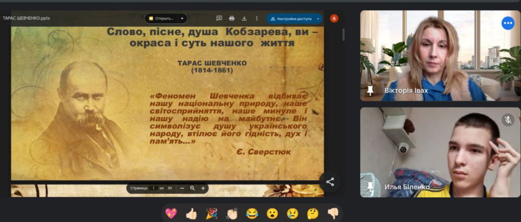Select Илья Біленко video tile
This screenshot has height=222, width=521.
click(440, 152)
